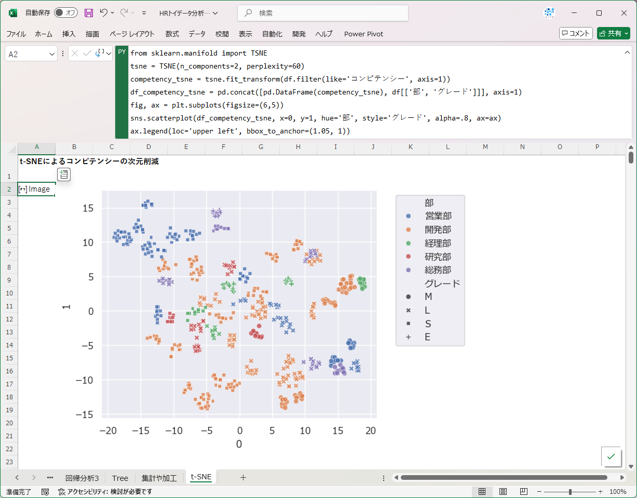The width and height of the screenshot is (637, 498).
Task: Switch to Page Break Preview
Action: pos(523,492)
